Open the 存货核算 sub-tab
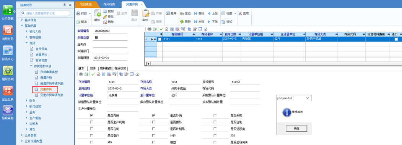 (120, 68)
